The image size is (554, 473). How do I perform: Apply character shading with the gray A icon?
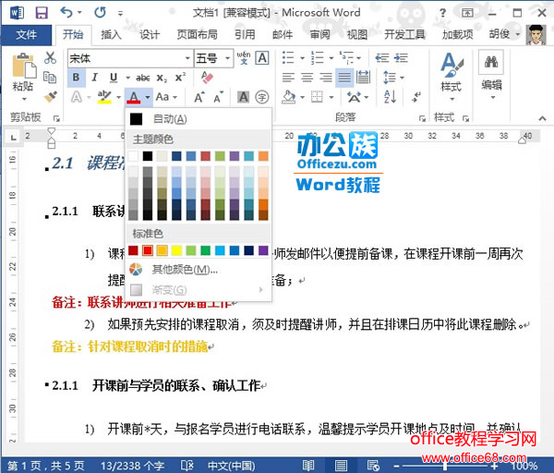pyautogui.click(x=244, y=97)
